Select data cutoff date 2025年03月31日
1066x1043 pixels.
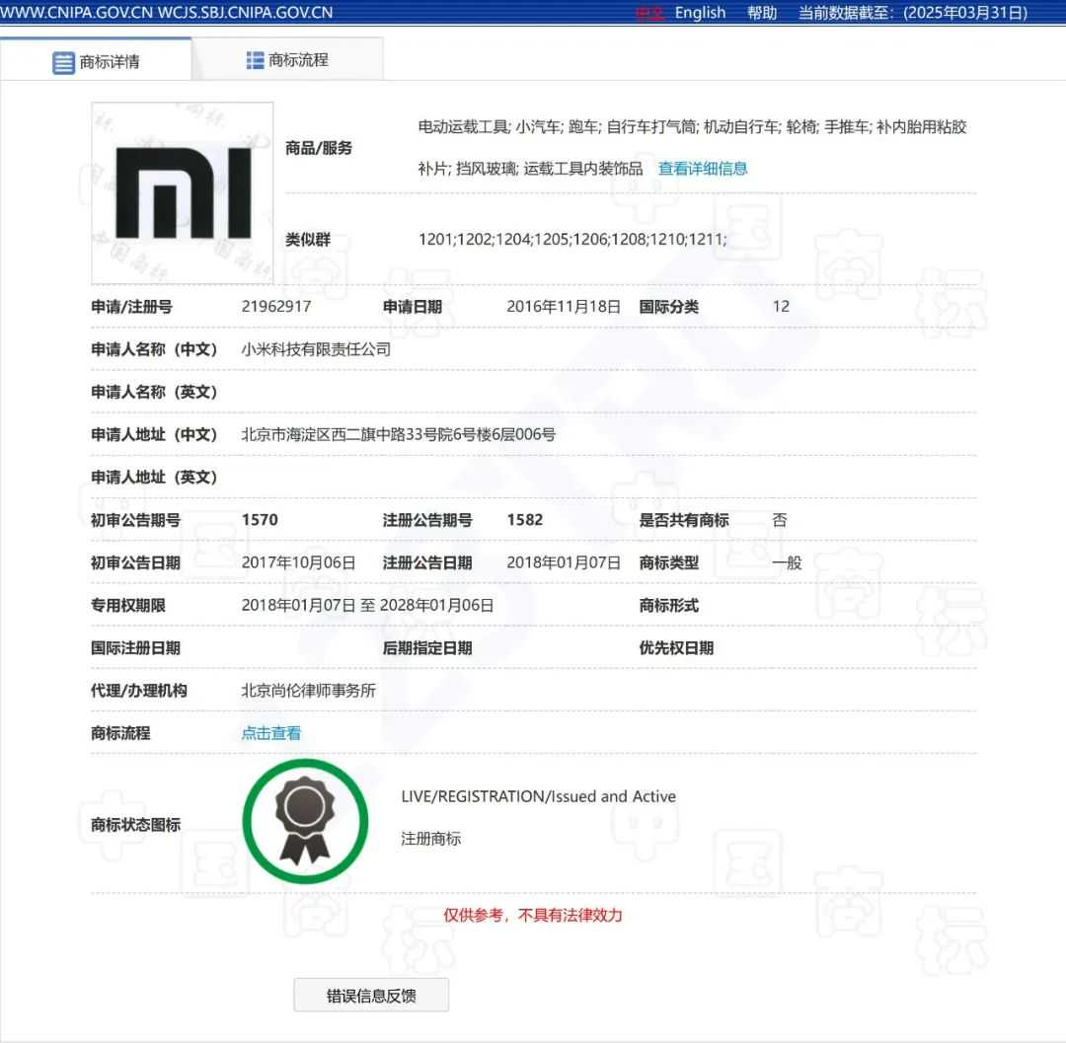click(965, 13)
